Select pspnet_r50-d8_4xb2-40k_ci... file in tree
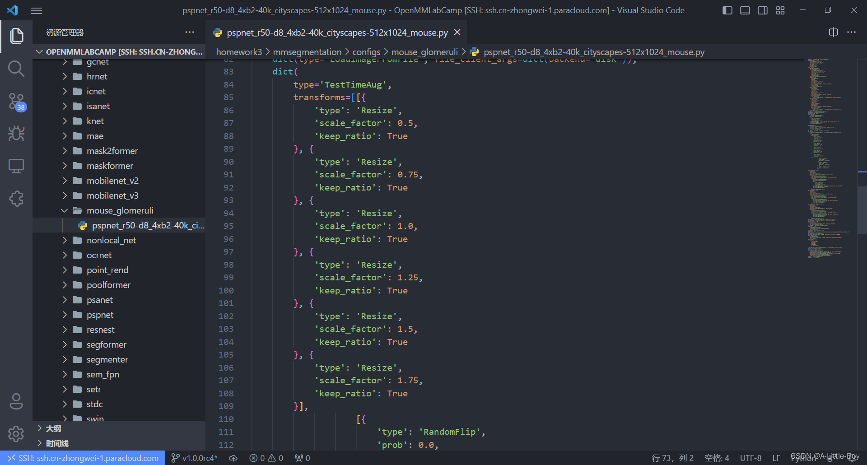 click(x=119, y=225)
